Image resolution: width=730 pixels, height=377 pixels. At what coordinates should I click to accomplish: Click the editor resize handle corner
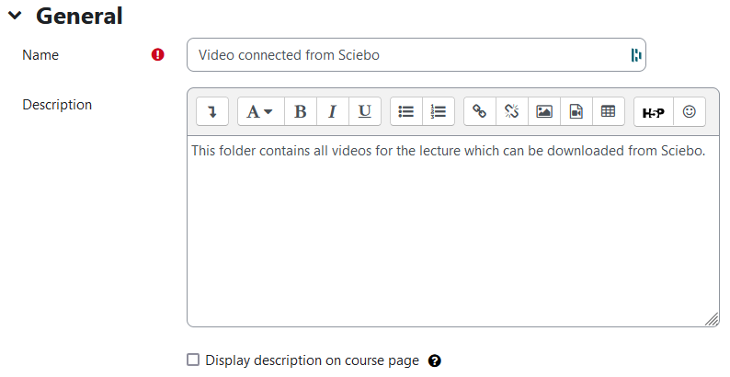coord(712,319)
